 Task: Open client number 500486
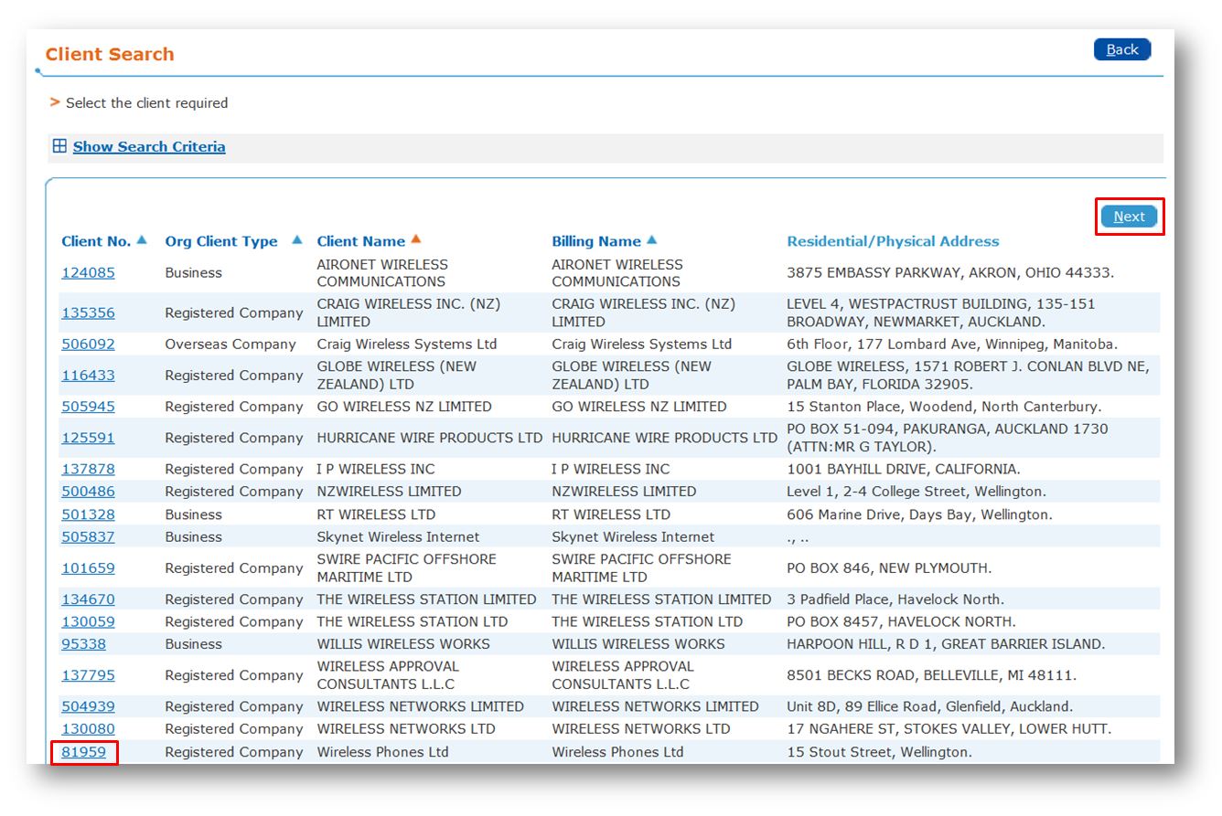click(88, 491)
